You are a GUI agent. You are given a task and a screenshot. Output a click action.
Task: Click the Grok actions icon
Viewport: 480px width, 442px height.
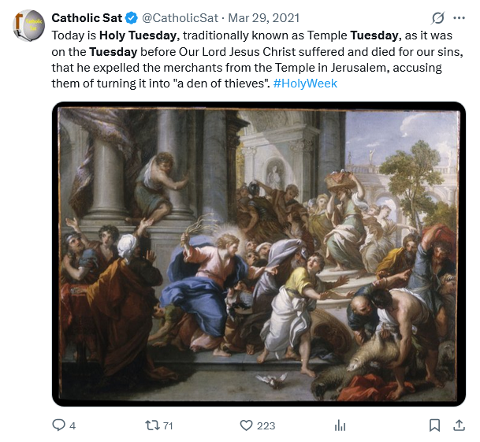[x=438, y=18]
